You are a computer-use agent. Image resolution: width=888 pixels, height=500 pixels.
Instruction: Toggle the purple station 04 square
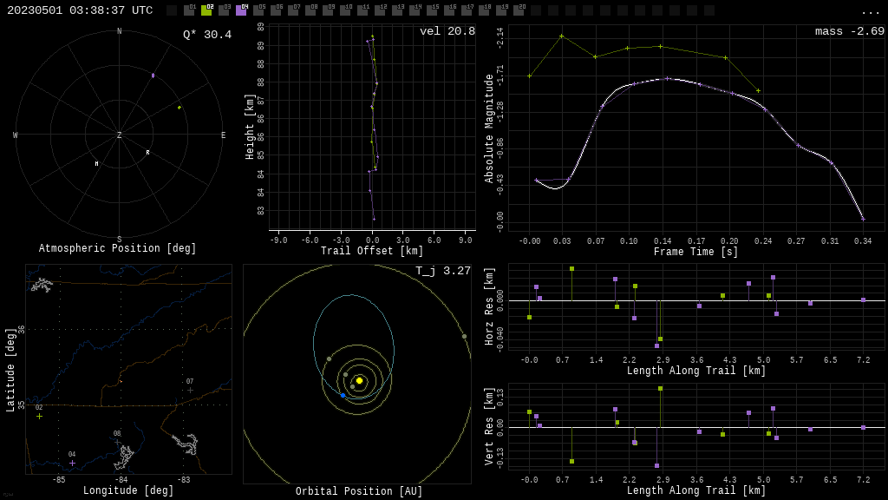241,10
